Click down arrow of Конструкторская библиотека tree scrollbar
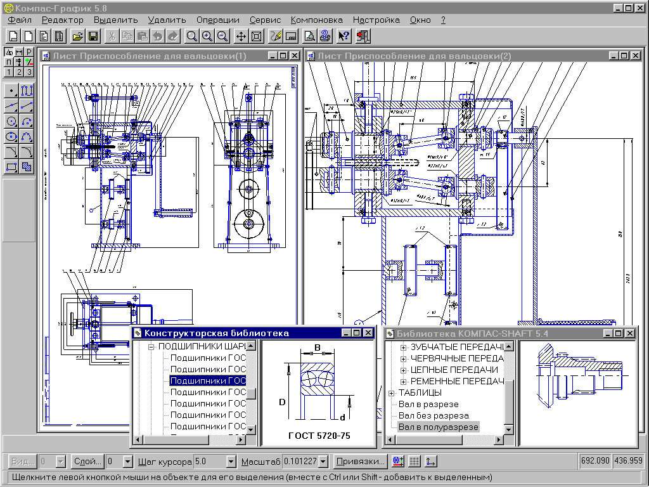The width and height of the screenshot is (649, 487). (251, 430)
